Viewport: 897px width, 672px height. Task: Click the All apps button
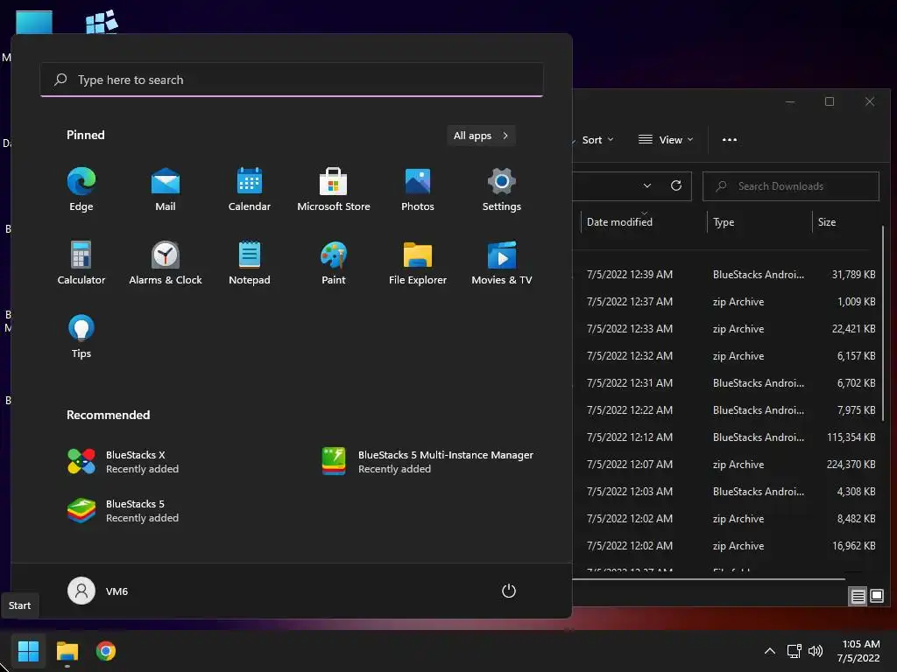tap(481, 136)
